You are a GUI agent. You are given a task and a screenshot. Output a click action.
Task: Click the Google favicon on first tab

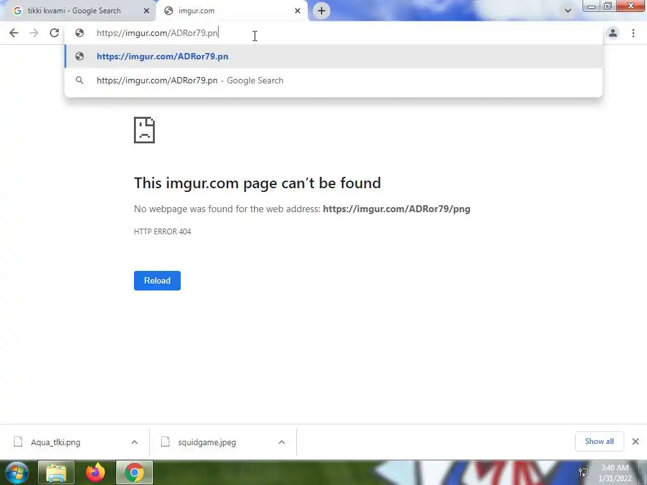click(x=17, y=11)
